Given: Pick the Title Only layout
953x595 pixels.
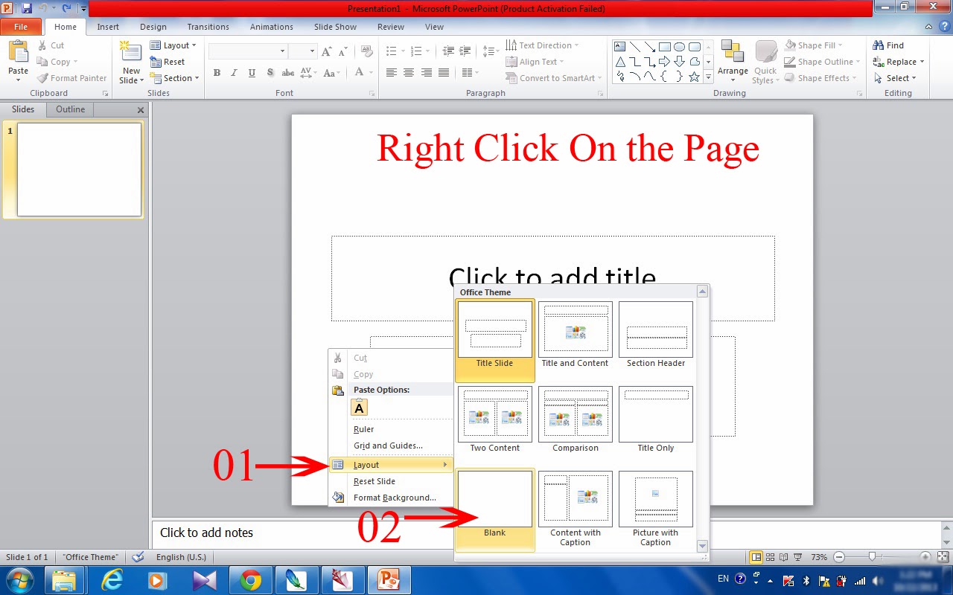Looking at the screenshot, I should click(x=655, y=419).
